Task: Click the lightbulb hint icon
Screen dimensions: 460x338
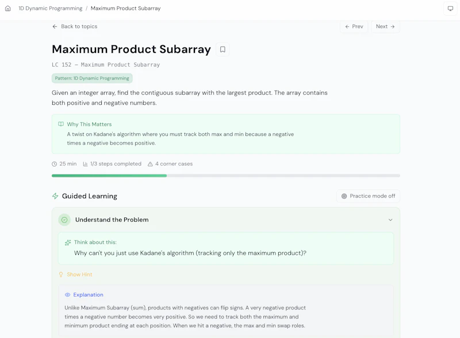Action: pyautogui.click(x=61, y=274)
